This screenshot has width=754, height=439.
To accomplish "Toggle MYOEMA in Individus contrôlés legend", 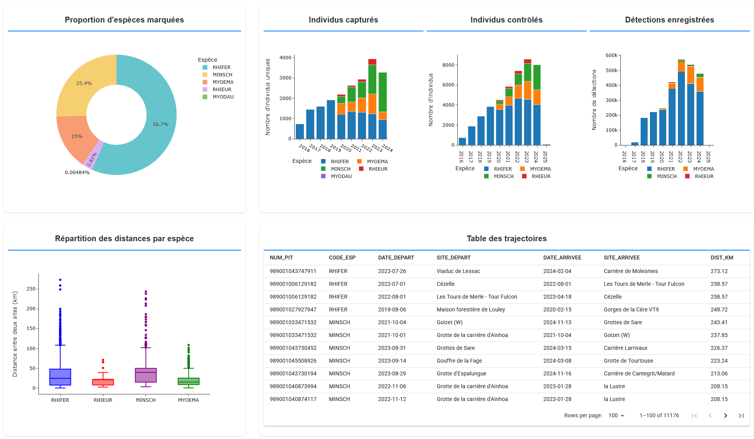I will coord(540,169).
